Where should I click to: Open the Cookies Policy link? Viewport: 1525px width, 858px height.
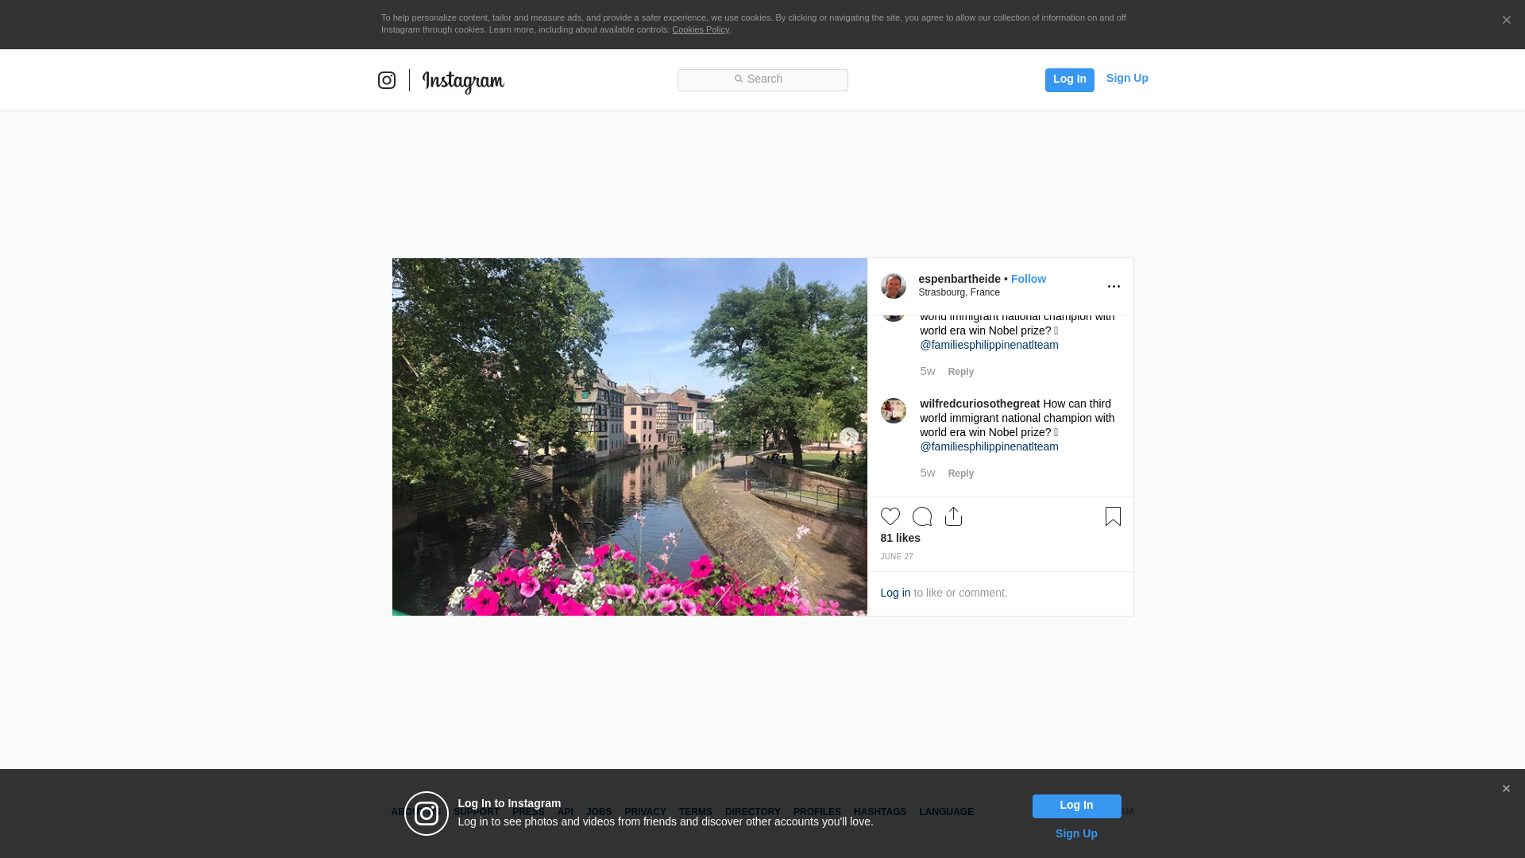[701, 29]
